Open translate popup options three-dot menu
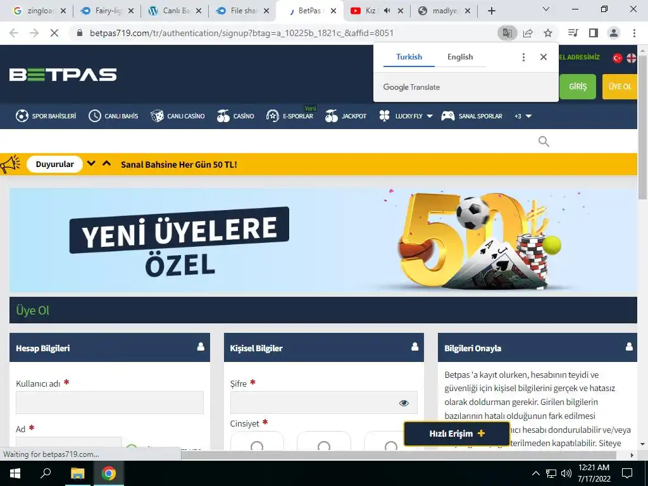648x486 pixels. coord(523,57)
